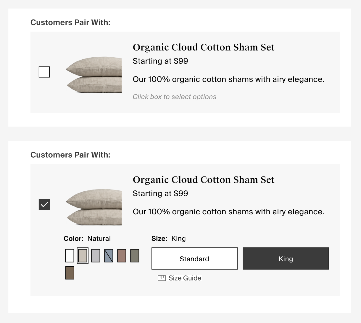Screen dimensions: 361x323
Task: Choose the olive green color swatch
Action: click(135, 256)
